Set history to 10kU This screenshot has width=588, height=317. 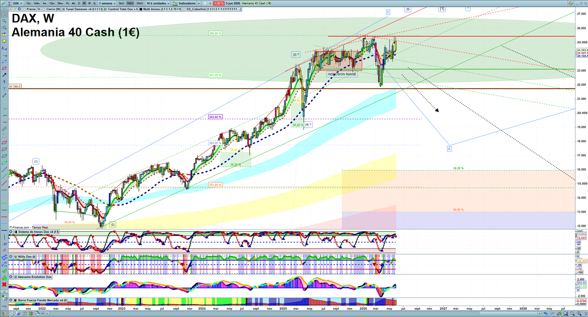pyautogui.click(x=130, y=3)
